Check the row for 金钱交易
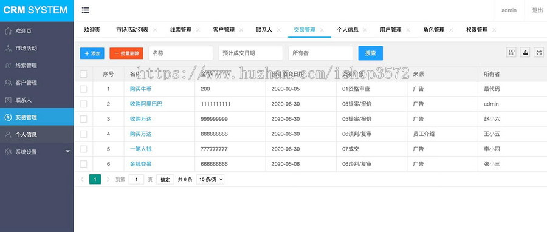 click(83, 164)
